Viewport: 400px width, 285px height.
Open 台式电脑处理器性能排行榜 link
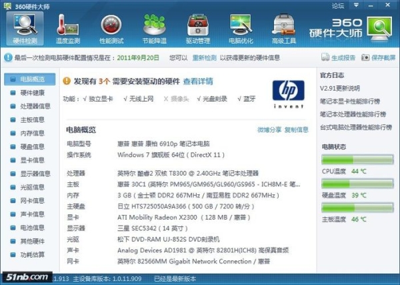(x=356, y=127)
